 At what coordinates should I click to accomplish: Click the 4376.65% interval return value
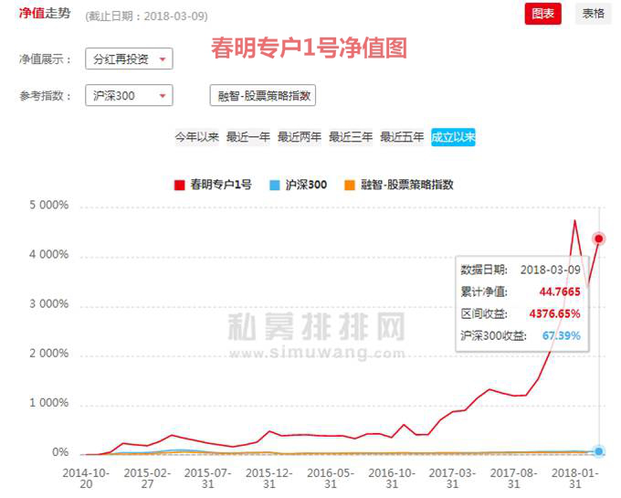tap(554, 313)
